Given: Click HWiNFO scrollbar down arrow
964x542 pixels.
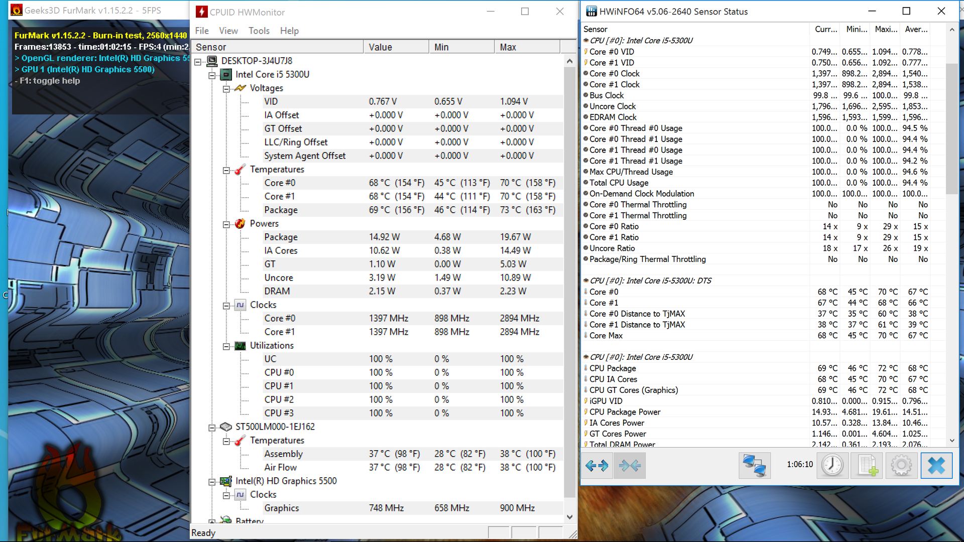Looking at the screenshot, I should tap(952, 441).
